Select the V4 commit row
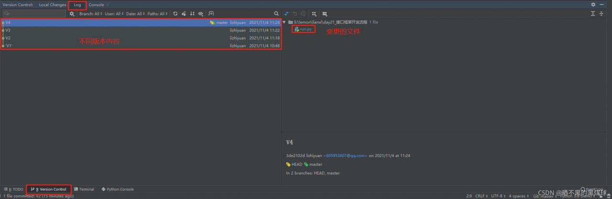Viewport: 612px width, 199px height. [141, 22]
